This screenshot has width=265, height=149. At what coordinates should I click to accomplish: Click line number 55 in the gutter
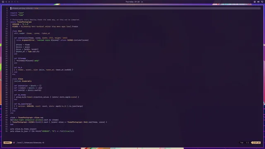click(x=7, y=131)
